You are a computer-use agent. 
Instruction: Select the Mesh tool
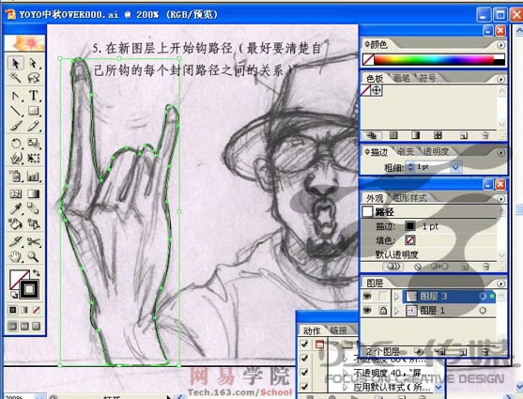[x=15, y=193]
